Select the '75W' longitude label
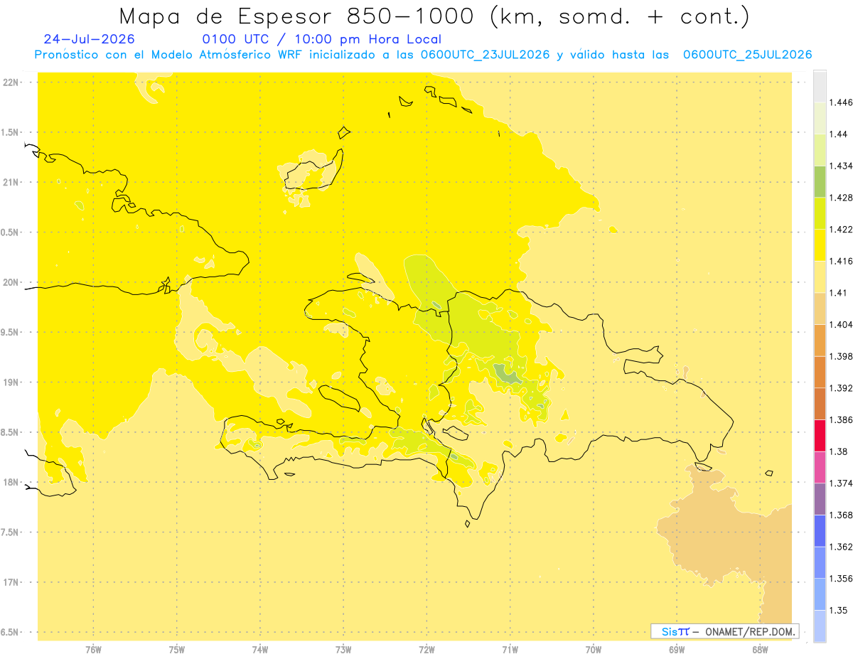The height and width of the screenshot is (659, 853). [x=176, y=650]
